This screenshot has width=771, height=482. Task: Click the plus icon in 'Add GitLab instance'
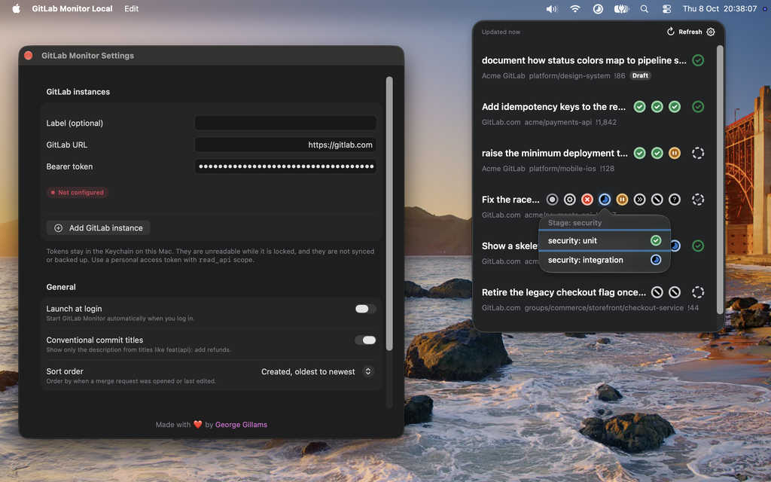(58, 227)
